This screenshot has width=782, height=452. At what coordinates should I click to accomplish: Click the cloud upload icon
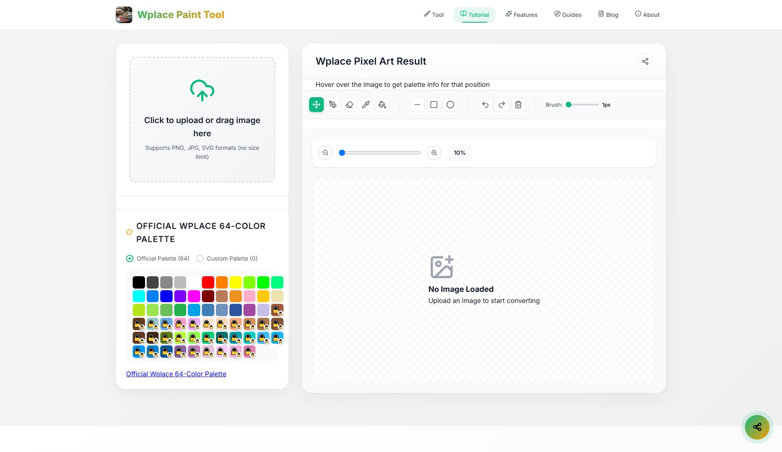click(202, 90)
